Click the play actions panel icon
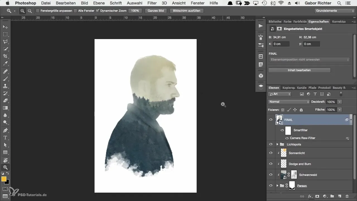 [261, 26]
